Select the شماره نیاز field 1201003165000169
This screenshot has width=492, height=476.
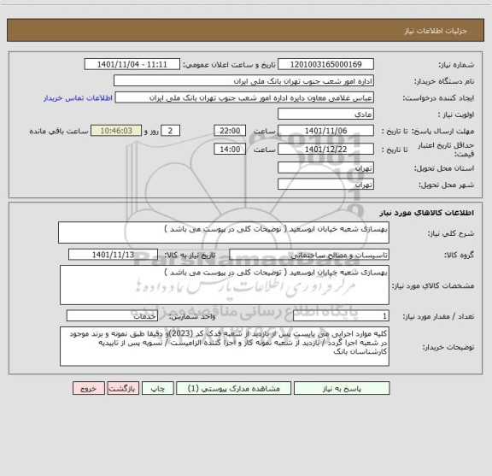point(325,64)
